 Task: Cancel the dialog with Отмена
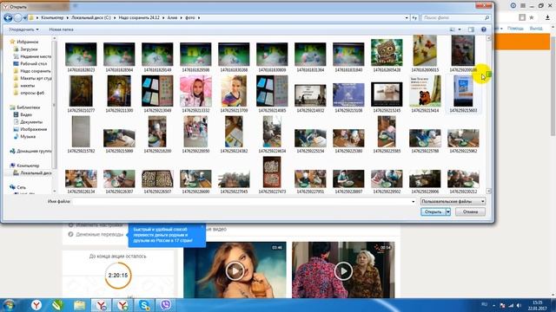[x=470, y=211]
